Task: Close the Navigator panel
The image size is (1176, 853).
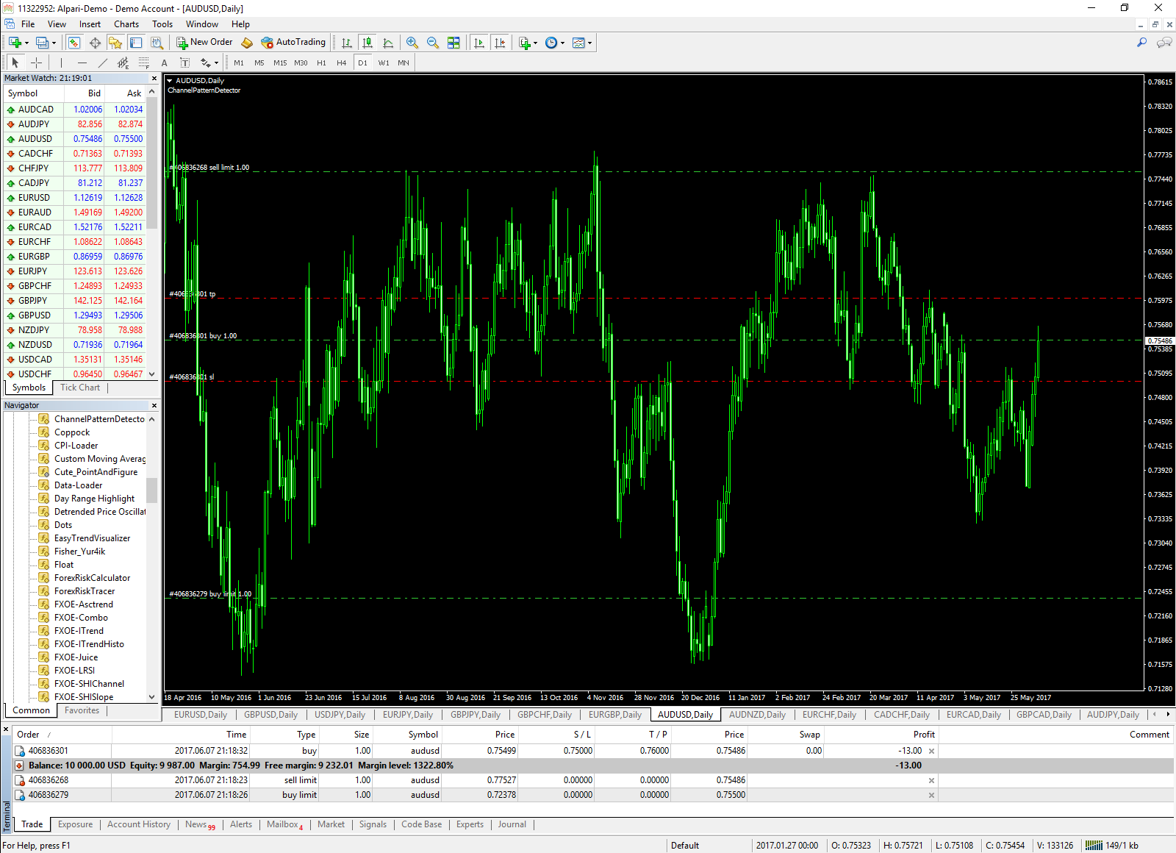Action: click(154, 405)
